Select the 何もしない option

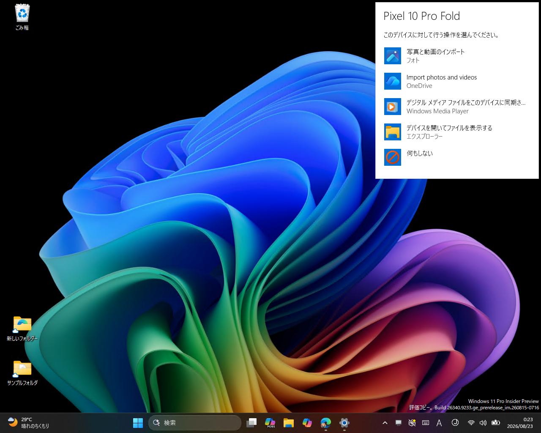pyautogui.click(x=457, y=157)
